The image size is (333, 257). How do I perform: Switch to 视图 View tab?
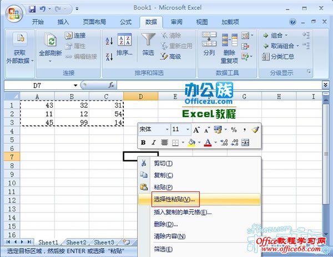202,22
